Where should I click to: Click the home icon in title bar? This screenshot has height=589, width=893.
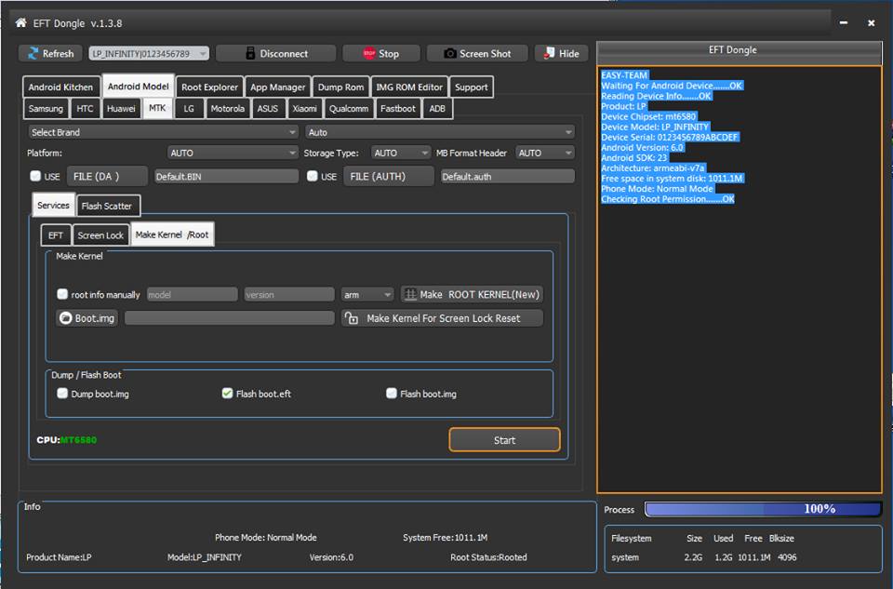point(20,22)
